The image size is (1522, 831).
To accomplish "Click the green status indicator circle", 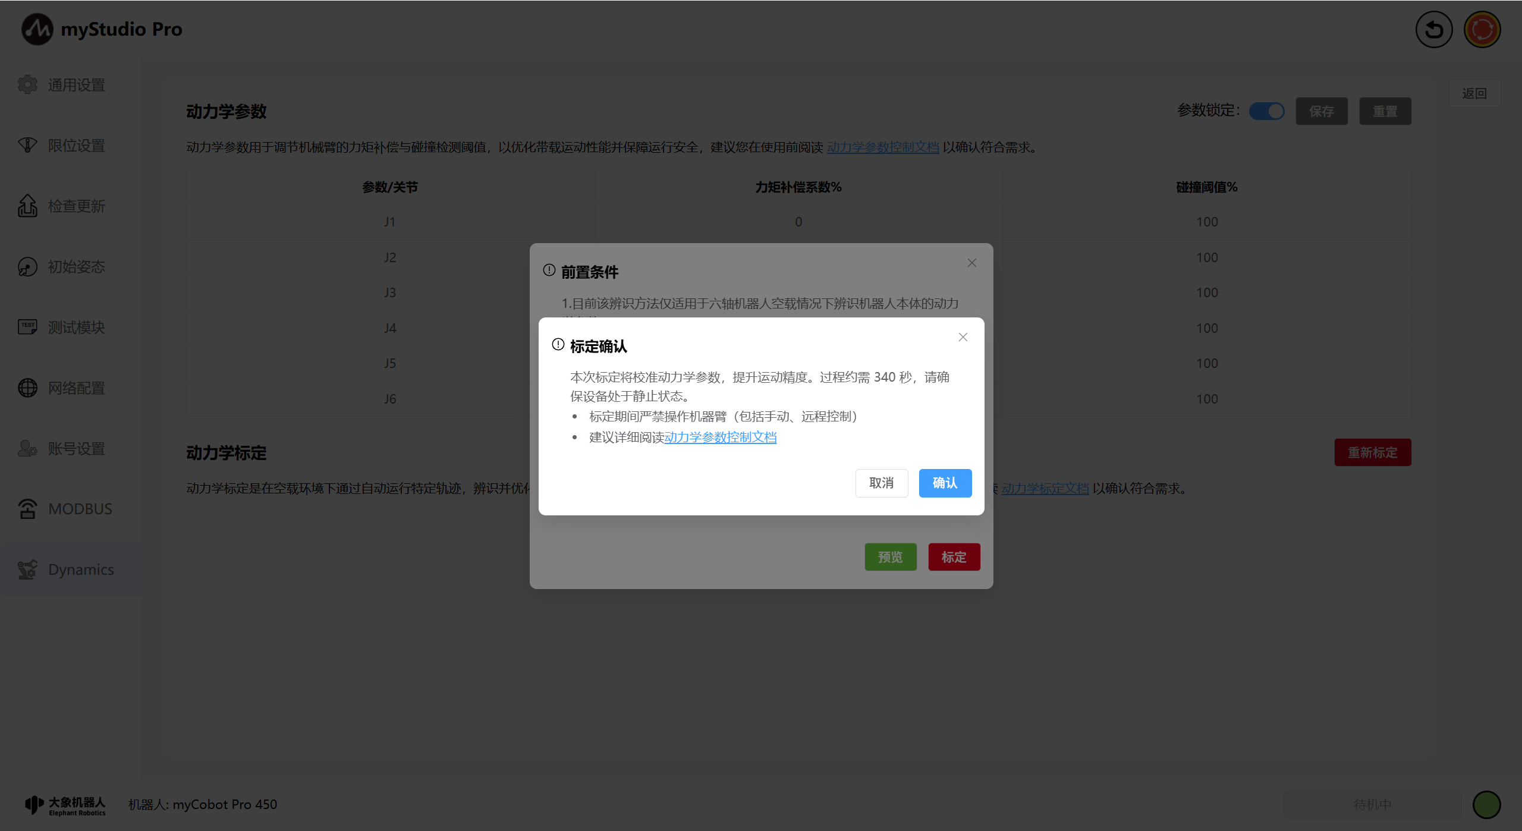I will (1486, 804).
